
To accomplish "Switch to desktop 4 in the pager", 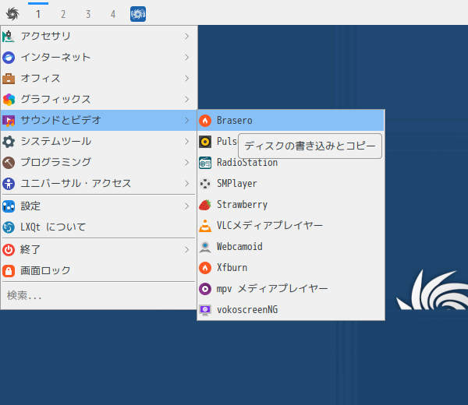I will click(113, 14).
